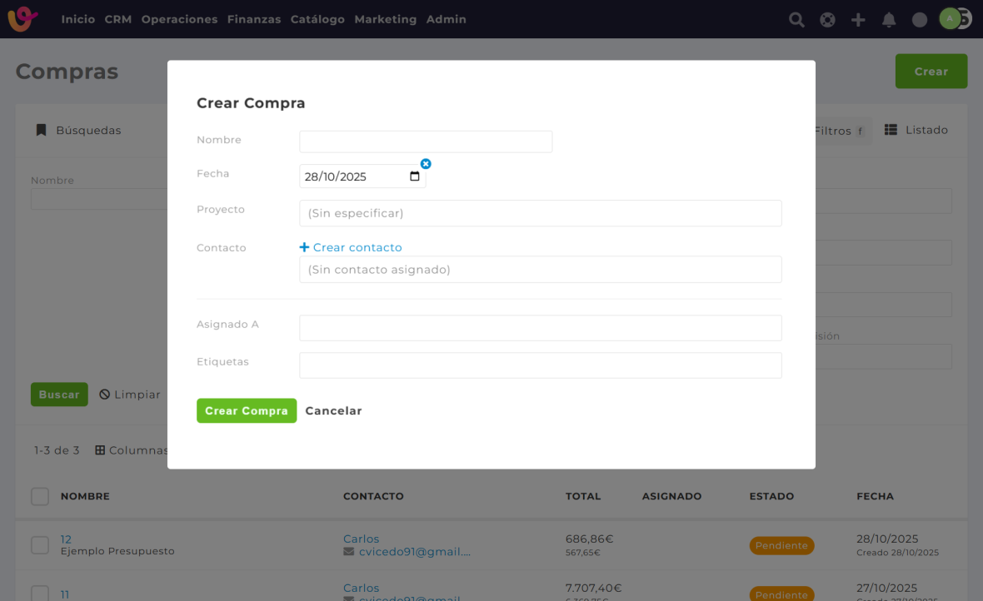Screen dimensions: 983x601
Task: Click Cancelar to dismiss the dialog
Action: pyautogui.click(x=333, y=410)
